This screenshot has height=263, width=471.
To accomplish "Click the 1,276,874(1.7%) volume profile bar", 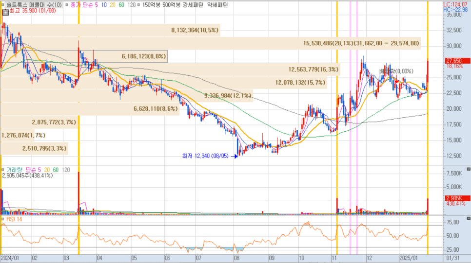I will click(x=18, y=136).
